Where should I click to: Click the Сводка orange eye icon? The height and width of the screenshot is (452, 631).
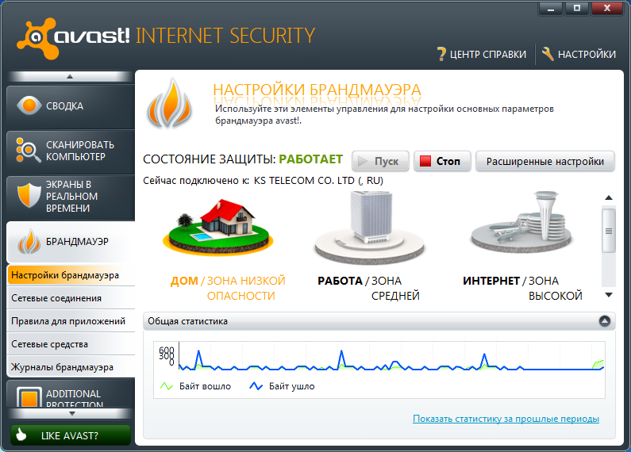pyautogui.click(x=29, y=105)
